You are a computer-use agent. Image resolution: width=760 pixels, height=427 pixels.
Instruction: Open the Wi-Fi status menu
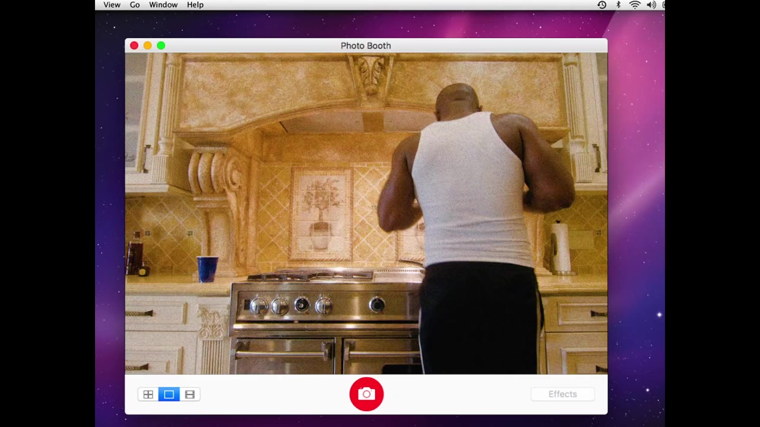tap(635, 5)
